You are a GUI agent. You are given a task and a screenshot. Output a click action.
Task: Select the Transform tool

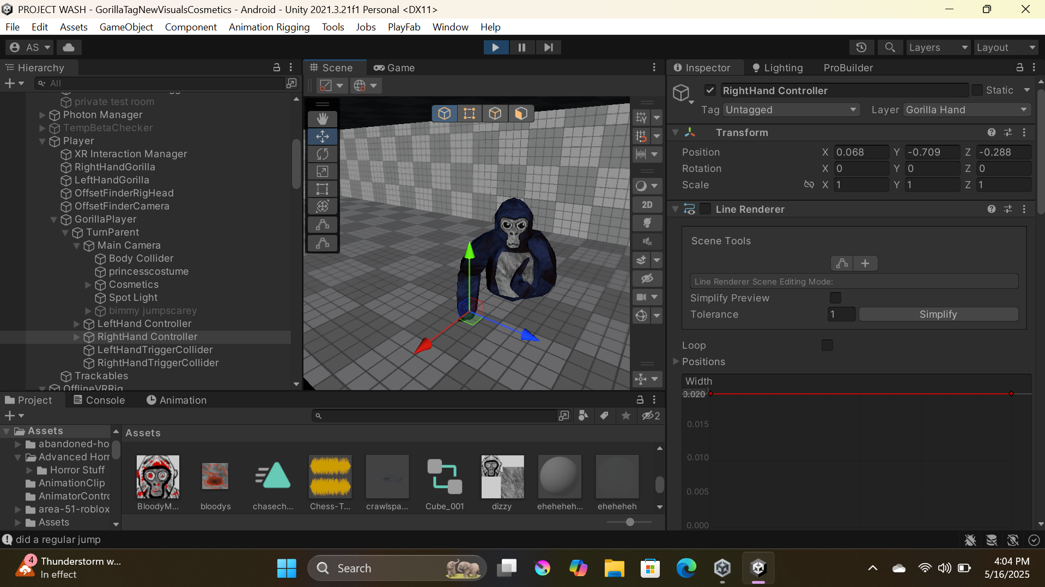pos(323,206)
